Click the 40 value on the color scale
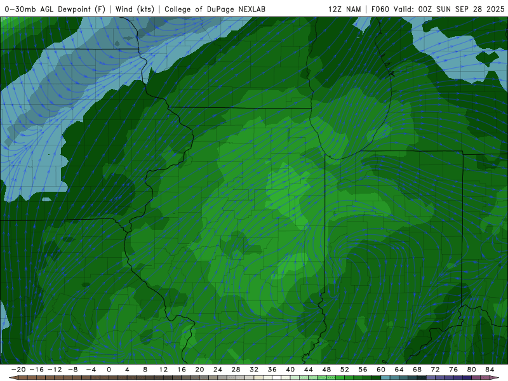 pos(290,370)
